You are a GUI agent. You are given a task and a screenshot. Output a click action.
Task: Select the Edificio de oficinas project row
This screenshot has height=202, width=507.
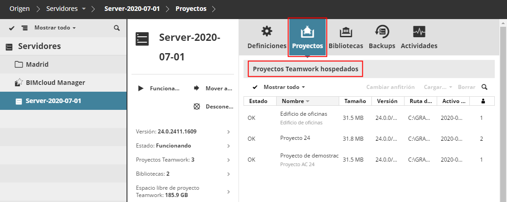pos(369,118)
